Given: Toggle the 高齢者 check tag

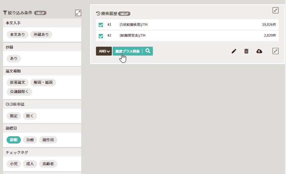Looking at the screenshot, I should [x=48, y=164].
